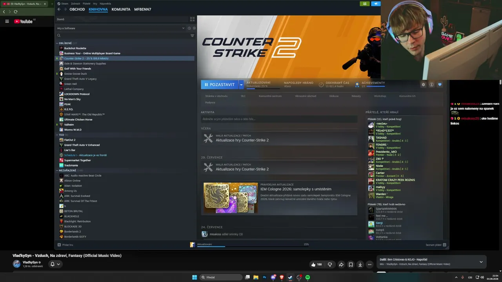Screen dimensions: 502x282
Task: Open the Zobrazit menu
Action: [75, 4]
